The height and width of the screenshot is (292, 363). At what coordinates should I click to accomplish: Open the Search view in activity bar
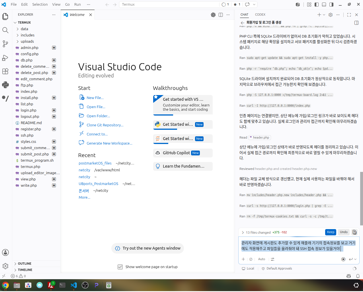point(5,30)
